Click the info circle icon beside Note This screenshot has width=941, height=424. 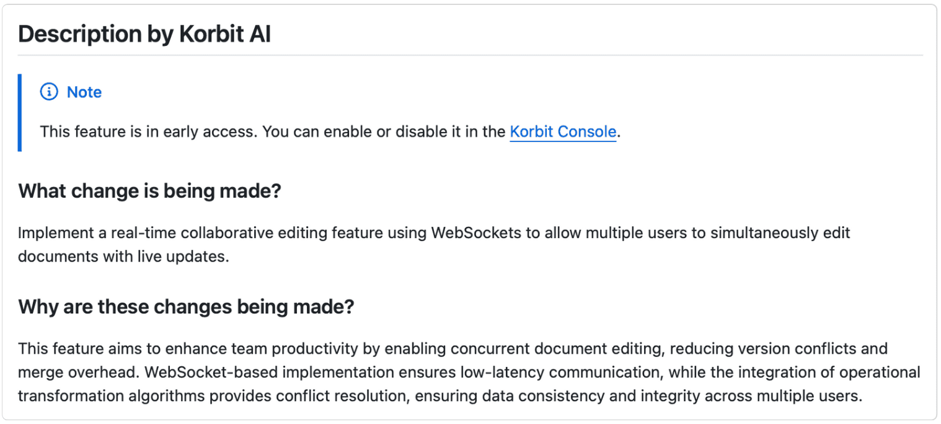click(x=48, y=92)
